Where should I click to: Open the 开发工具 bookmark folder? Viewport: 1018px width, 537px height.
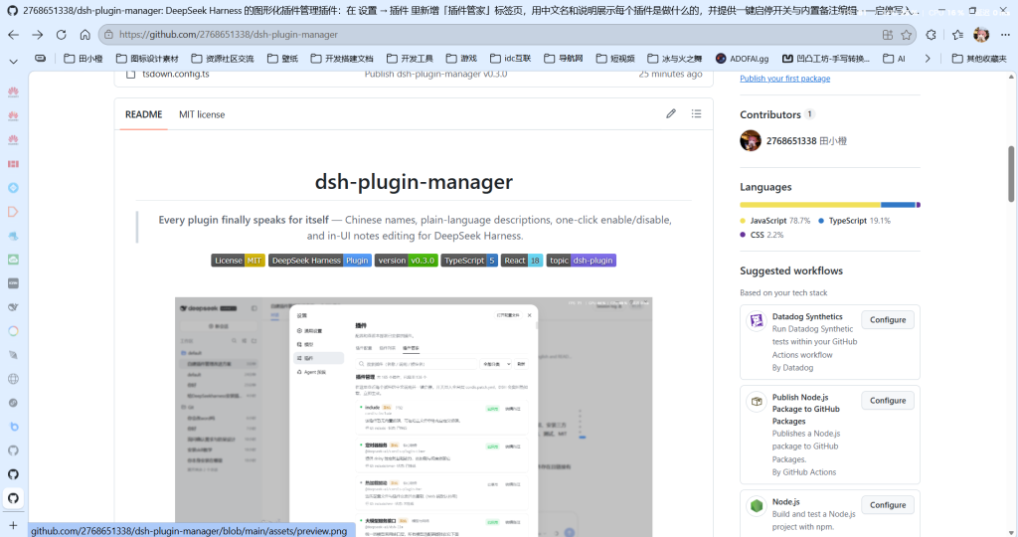click(x=410, y=59)
